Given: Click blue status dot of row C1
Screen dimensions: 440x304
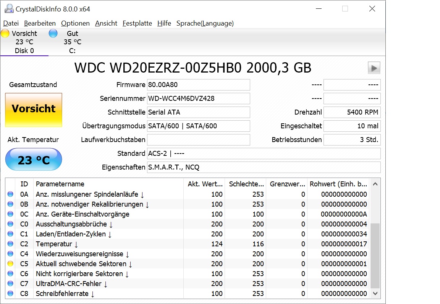Looking at the screenshot, I should [x=10, y=234].
